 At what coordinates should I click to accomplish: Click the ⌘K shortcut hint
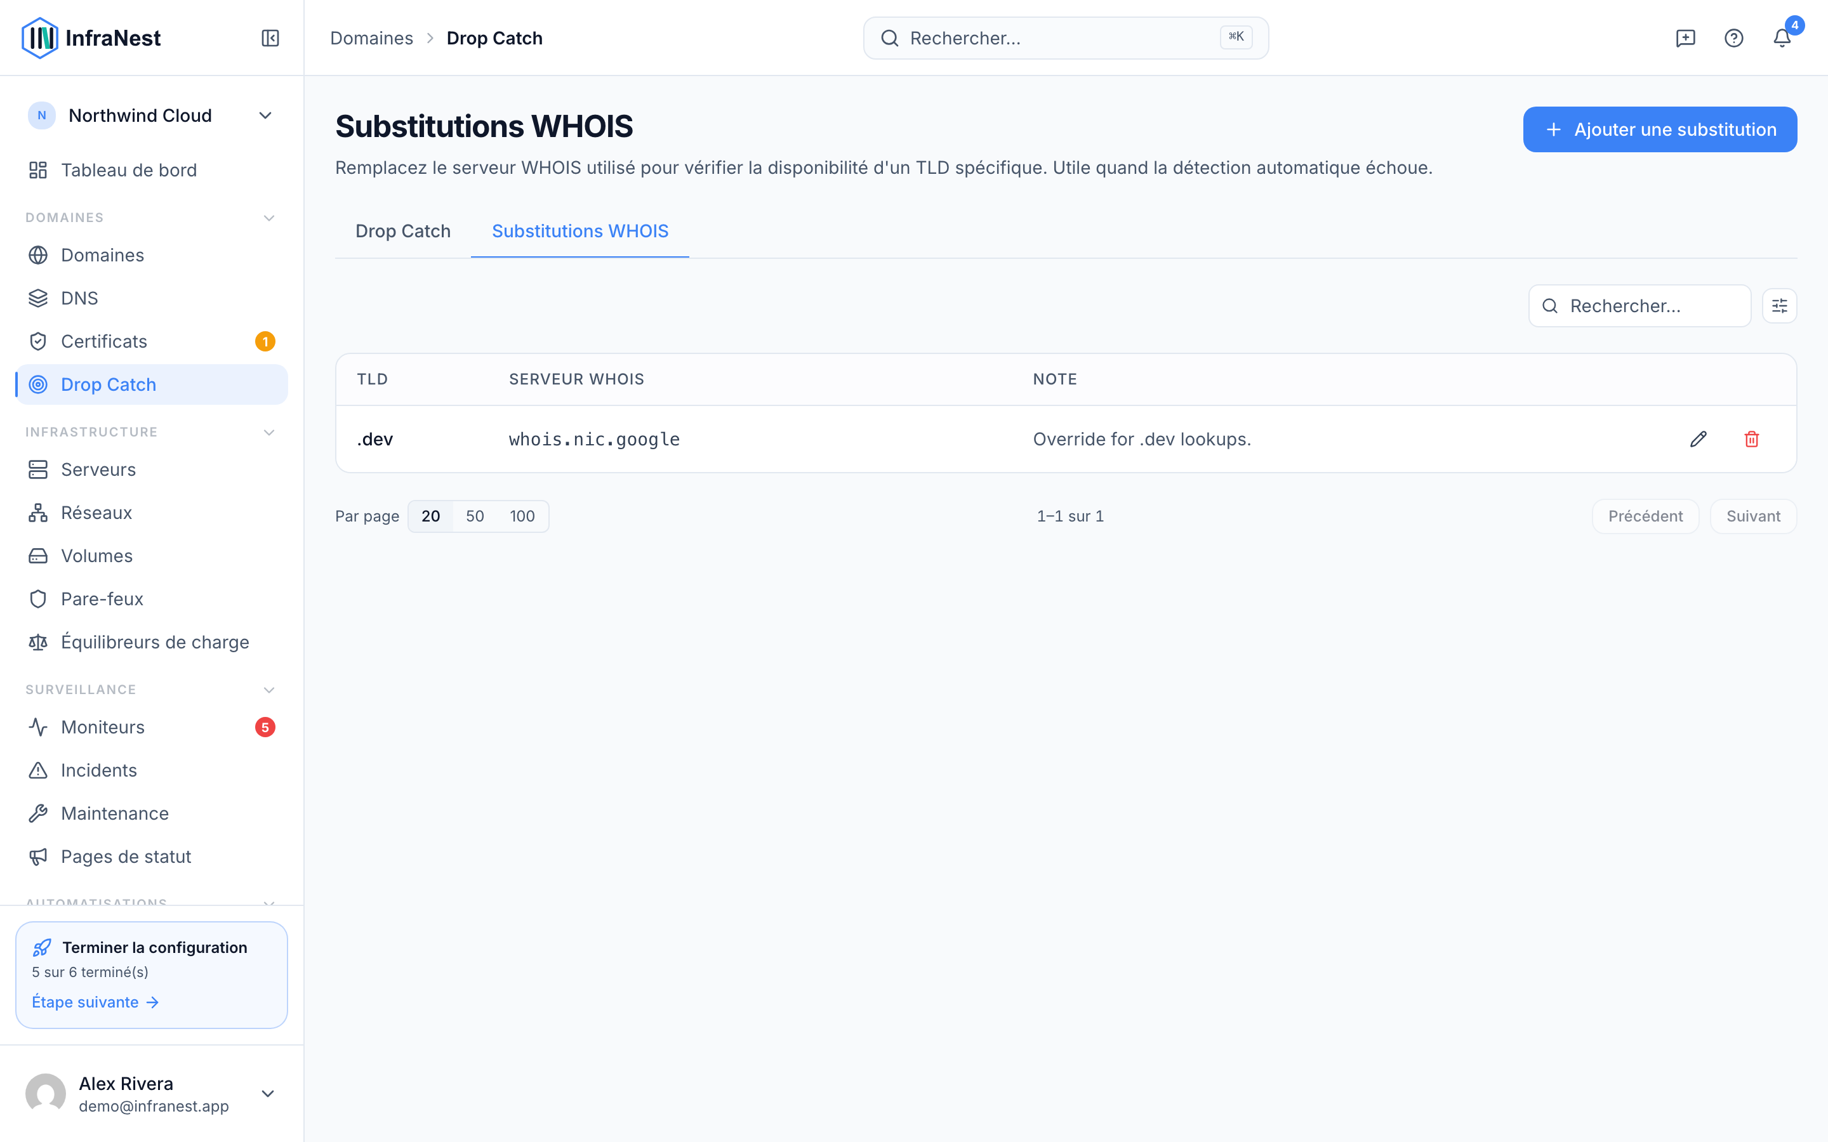pyautogui.click(x=1236, y=37)
